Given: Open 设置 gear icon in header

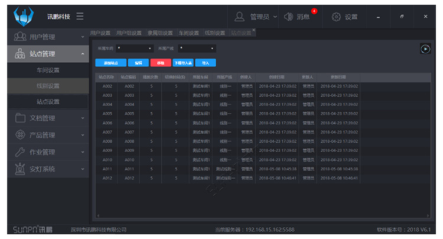Looking at the screenshot, I should point(337,17).
